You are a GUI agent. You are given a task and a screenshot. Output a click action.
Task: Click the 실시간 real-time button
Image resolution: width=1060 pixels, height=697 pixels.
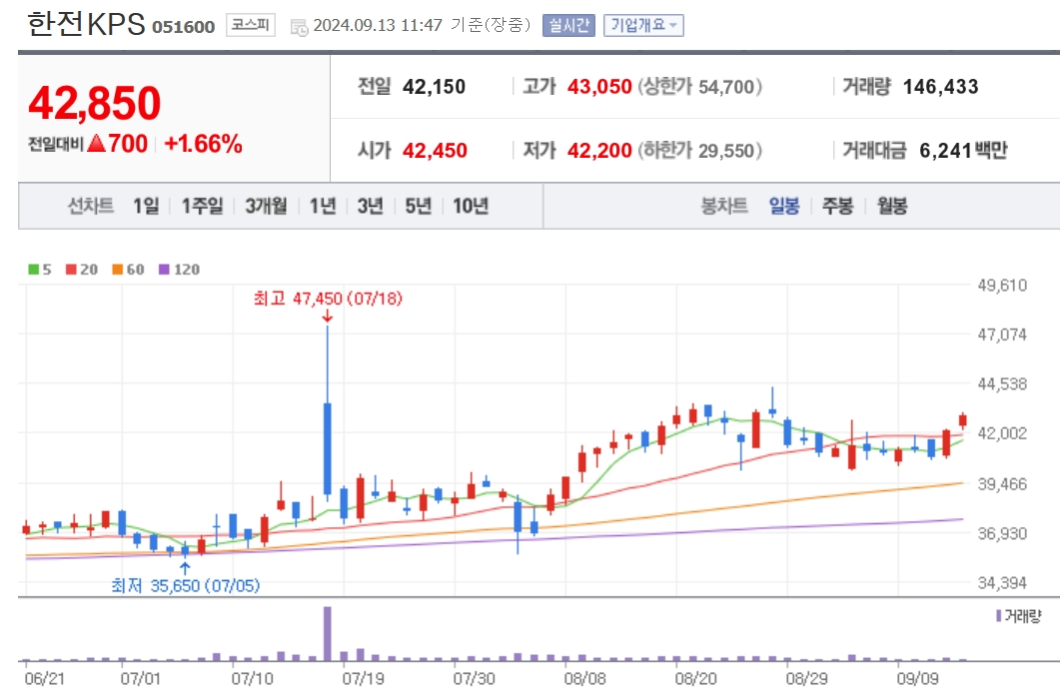coord(568,26)
